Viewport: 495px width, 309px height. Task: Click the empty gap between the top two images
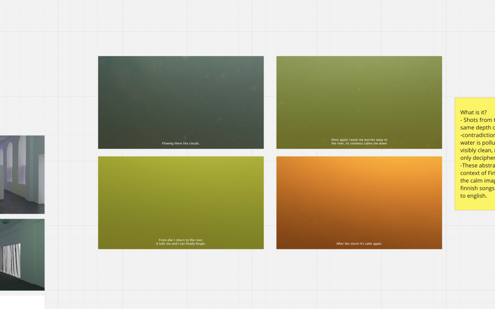(x=270, y=102)
